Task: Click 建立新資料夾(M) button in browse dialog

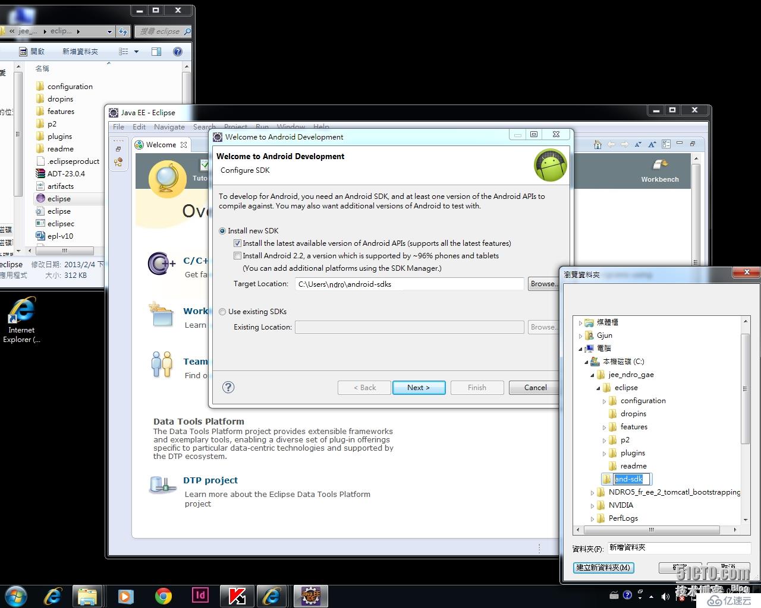Action: tap(603, 568)
